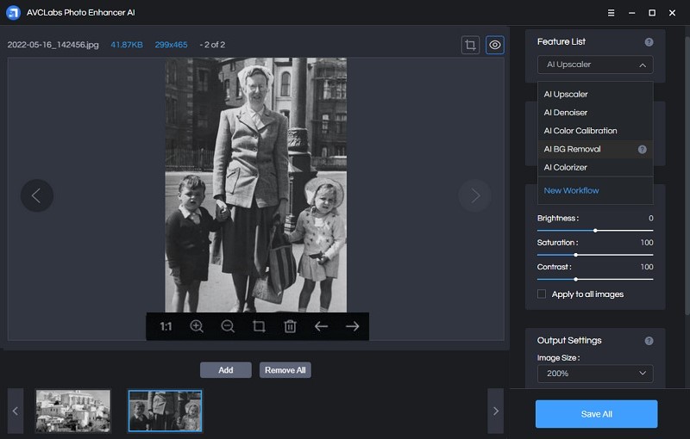690x439 pixels.
Task: Open the hamburger menu in title bar
Action: click(x=611, y=13)
